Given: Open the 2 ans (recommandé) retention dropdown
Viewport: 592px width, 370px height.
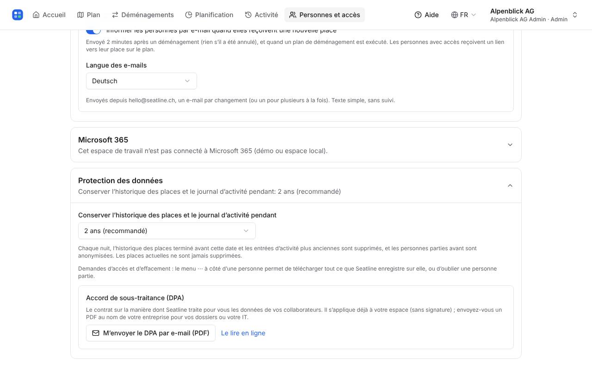Looking at the screenshot, I should (167, 231).
